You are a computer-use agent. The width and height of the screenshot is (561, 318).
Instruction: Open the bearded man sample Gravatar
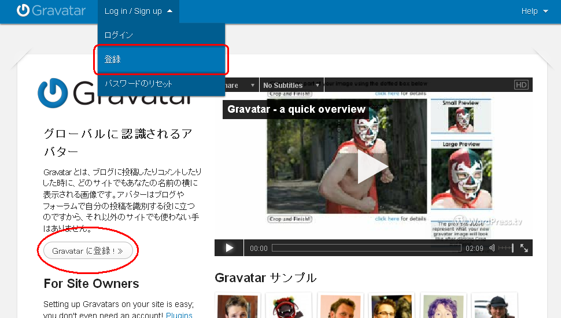point(340,306)
